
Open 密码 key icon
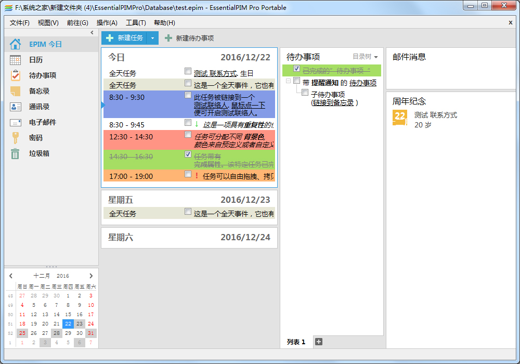click(x=15, y=138)
